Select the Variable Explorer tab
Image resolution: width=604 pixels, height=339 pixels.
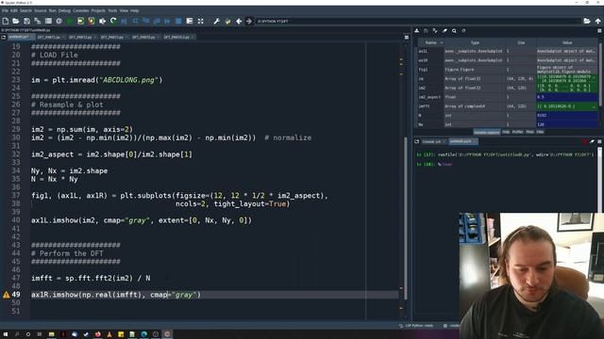tap(487, 132)
